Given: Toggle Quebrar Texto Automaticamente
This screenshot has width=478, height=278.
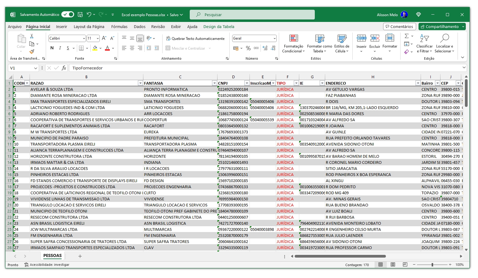Looking at the screenshot, I should (195, 38).
